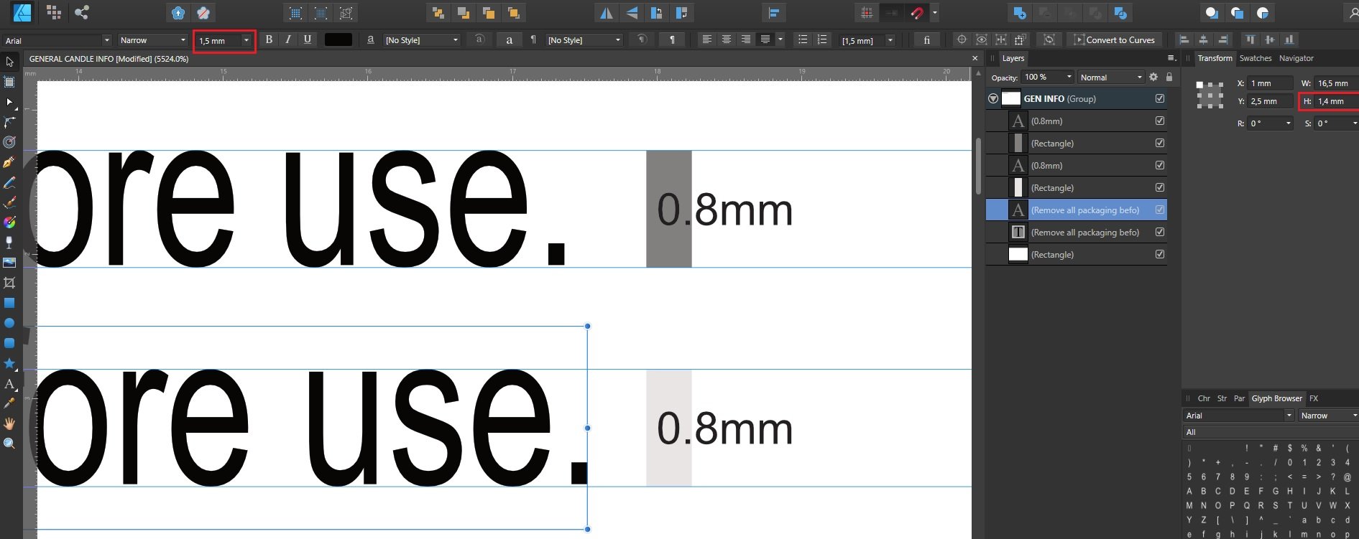Select the Pen tool

[x=9, y=162]
